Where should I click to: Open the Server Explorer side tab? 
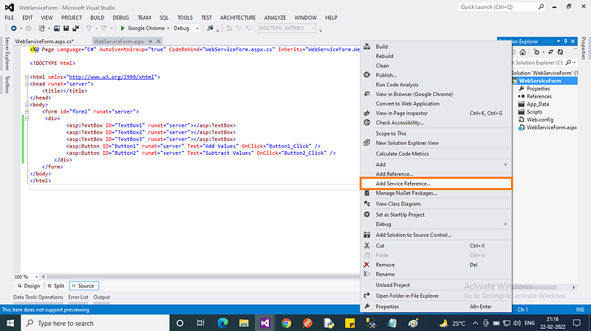(x=7, y=53)
